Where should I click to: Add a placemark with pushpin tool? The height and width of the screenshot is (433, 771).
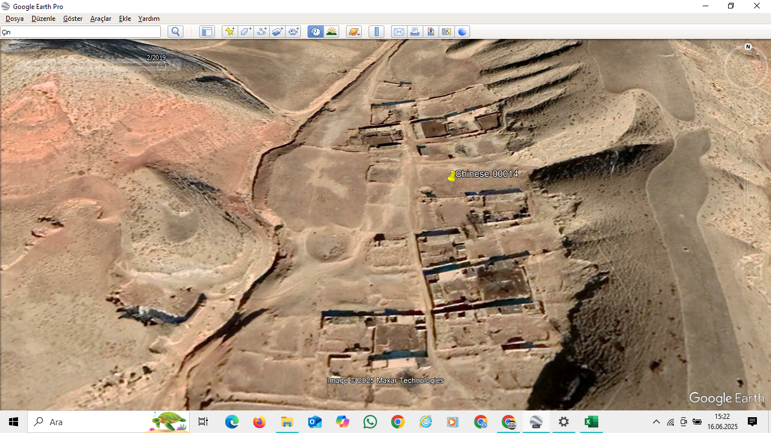[230, 32]
